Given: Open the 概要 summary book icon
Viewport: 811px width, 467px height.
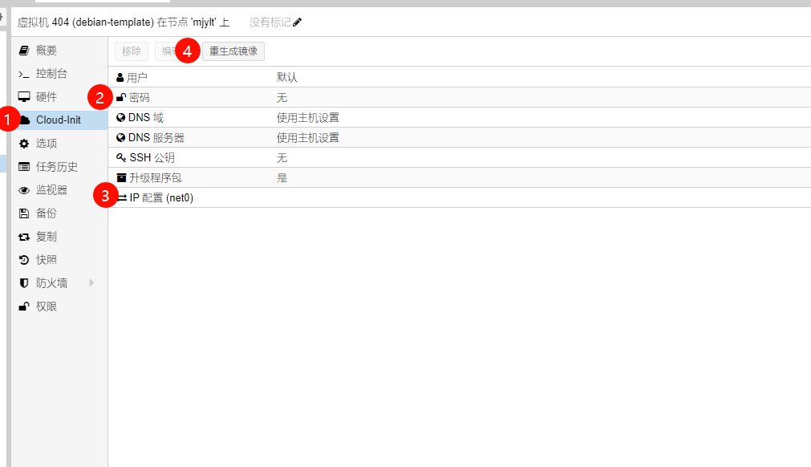Looking at the screenshot, I should tap(24, 51).
